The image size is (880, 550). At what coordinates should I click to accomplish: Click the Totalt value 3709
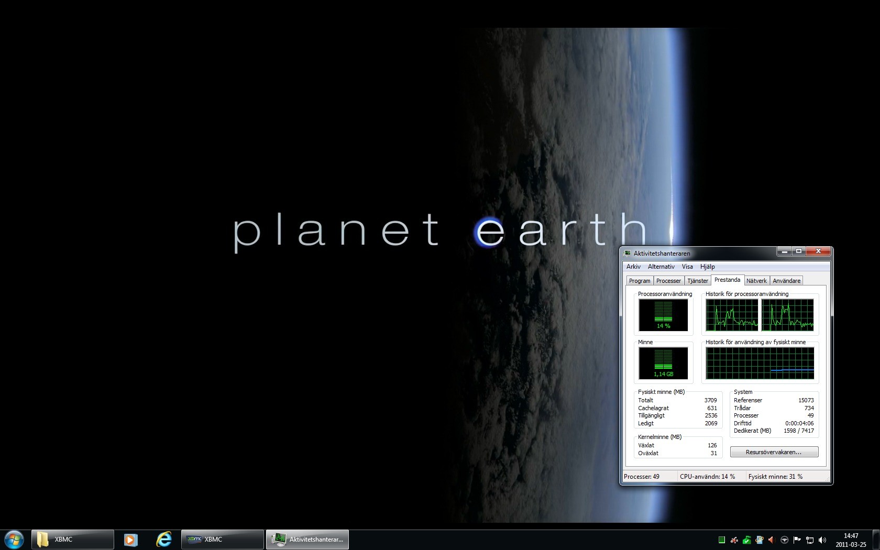tap(710, 400)
